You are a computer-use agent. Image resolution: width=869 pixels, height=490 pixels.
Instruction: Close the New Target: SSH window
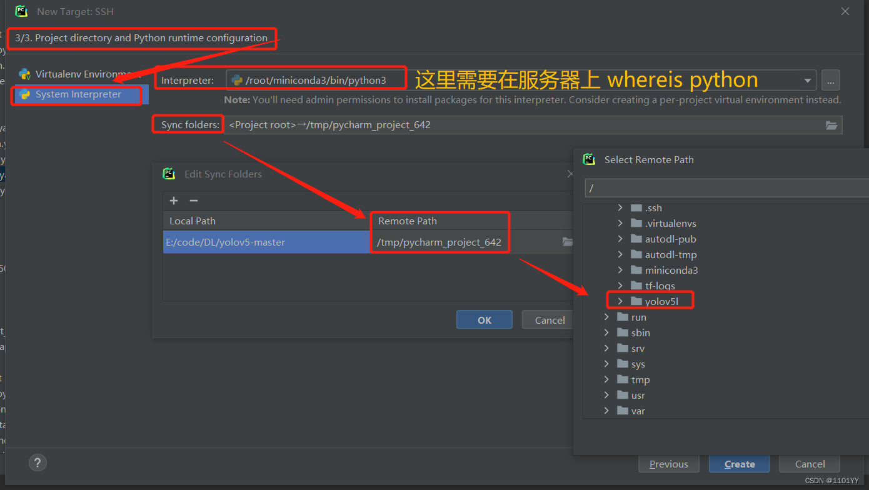[x=845, y=11]
